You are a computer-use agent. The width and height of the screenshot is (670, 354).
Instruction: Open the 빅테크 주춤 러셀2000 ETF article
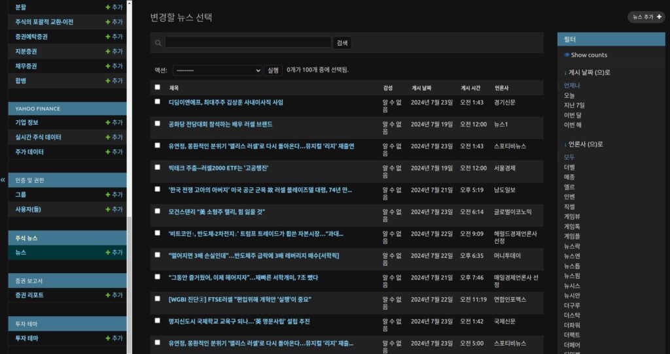(x=219, y=168)
